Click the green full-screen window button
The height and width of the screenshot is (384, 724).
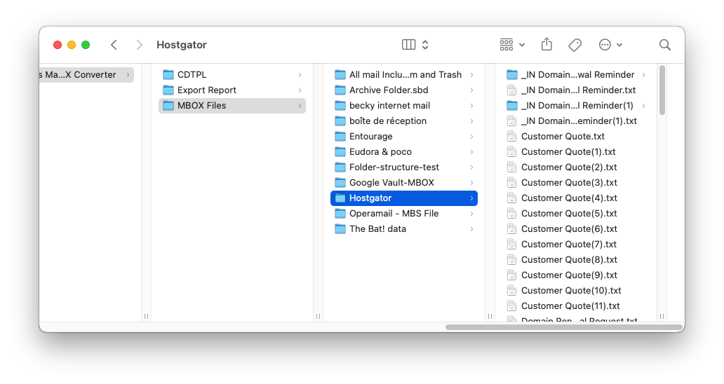pos(86,45)
